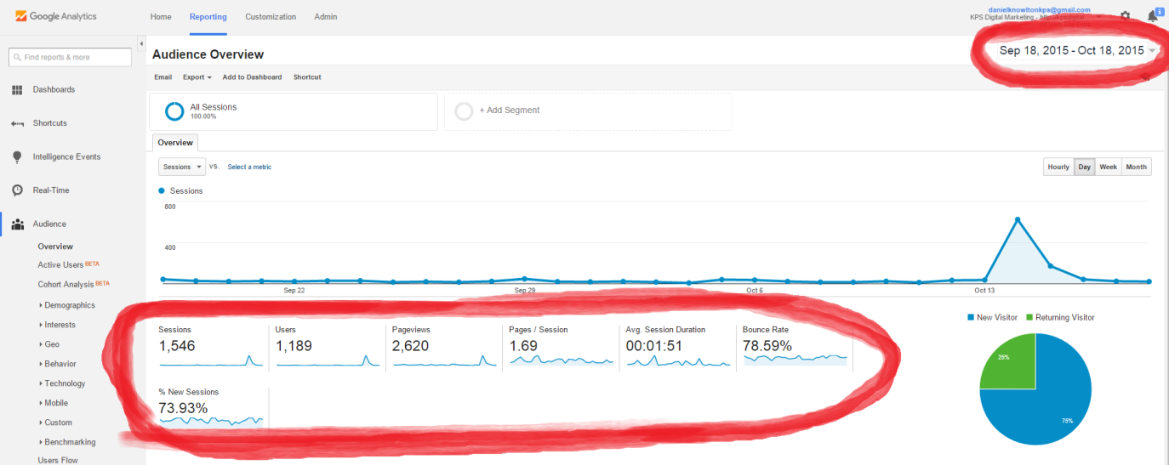The height and width of the screenshot is (465, 1169).
Task: Click the Add to Dashboard button
Action: coord(252,77)
